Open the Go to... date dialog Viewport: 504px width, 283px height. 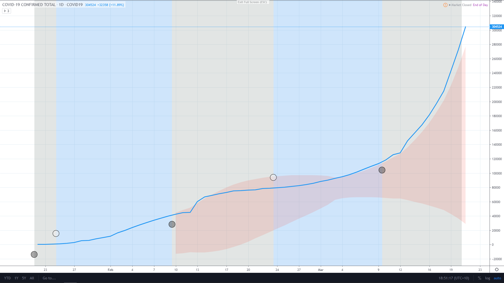(49, 278)
